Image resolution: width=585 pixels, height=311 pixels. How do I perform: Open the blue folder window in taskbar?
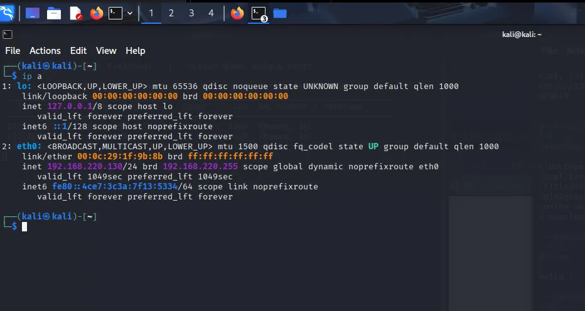[280, 13]
